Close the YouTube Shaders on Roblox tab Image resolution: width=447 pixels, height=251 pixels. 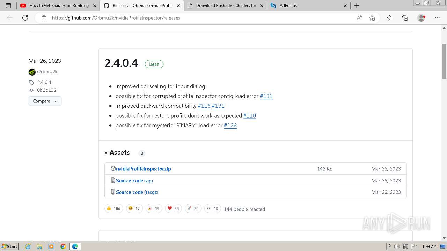click(95, 6)
